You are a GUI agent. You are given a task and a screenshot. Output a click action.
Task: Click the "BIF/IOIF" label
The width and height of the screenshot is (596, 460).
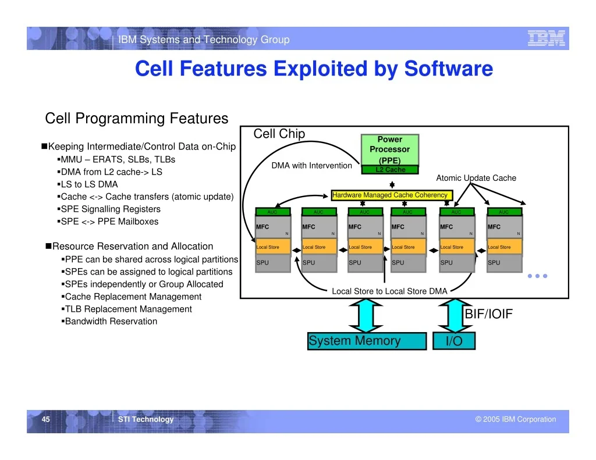pyautogui.click(x=489, y=314)
